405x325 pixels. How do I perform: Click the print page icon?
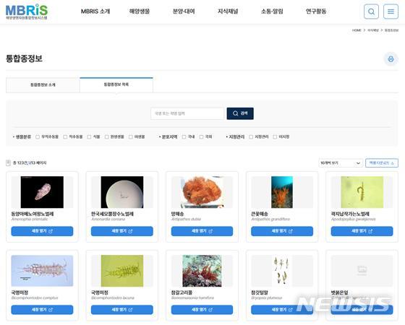pos(391,58)
